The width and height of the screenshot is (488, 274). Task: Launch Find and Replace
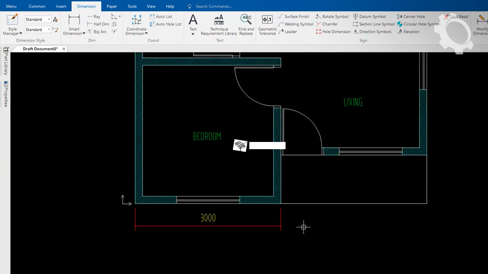coord(246,24)
